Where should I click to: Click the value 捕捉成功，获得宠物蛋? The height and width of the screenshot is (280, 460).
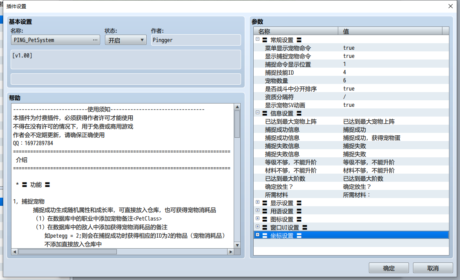click(x=372, y=138)
